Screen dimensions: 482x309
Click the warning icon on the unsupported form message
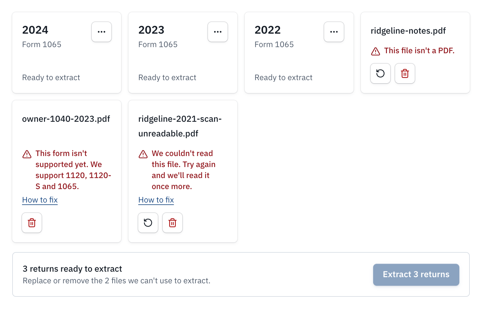tap(27, 154)
